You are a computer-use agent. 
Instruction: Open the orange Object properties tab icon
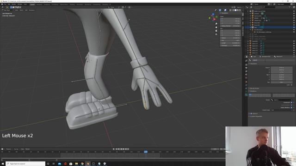(247, 82)
